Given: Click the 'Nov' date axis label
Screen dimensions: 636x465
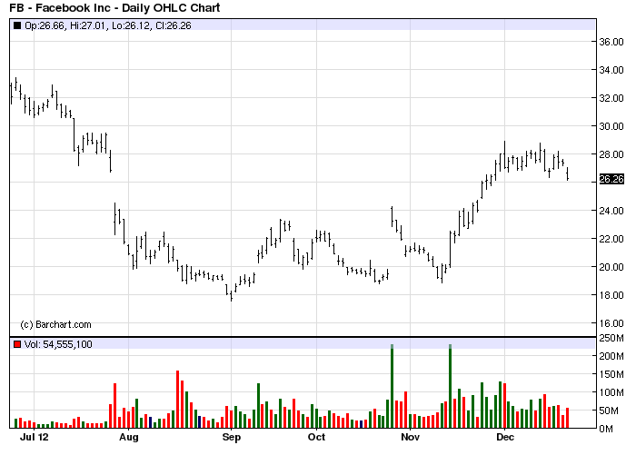Looking at the screenshot, I should coord(410,437).
